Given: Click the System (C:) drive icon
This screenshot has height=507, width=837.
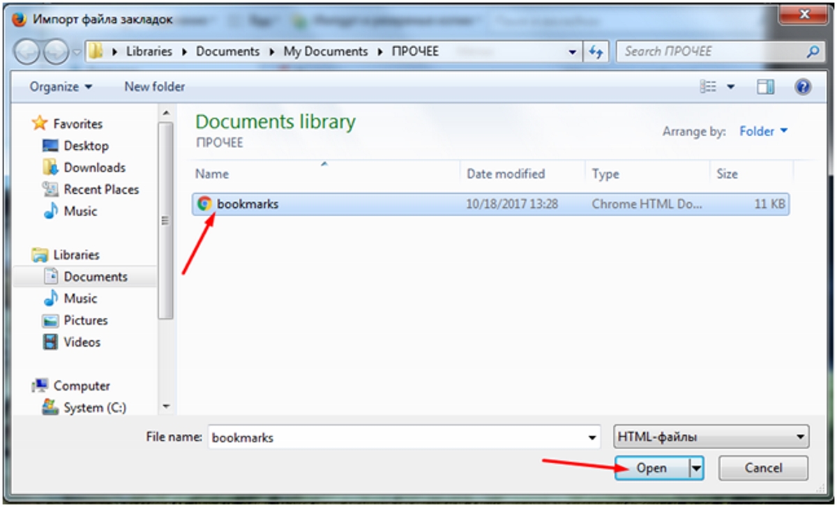Looking at the screenshot, I should [50, 407].
